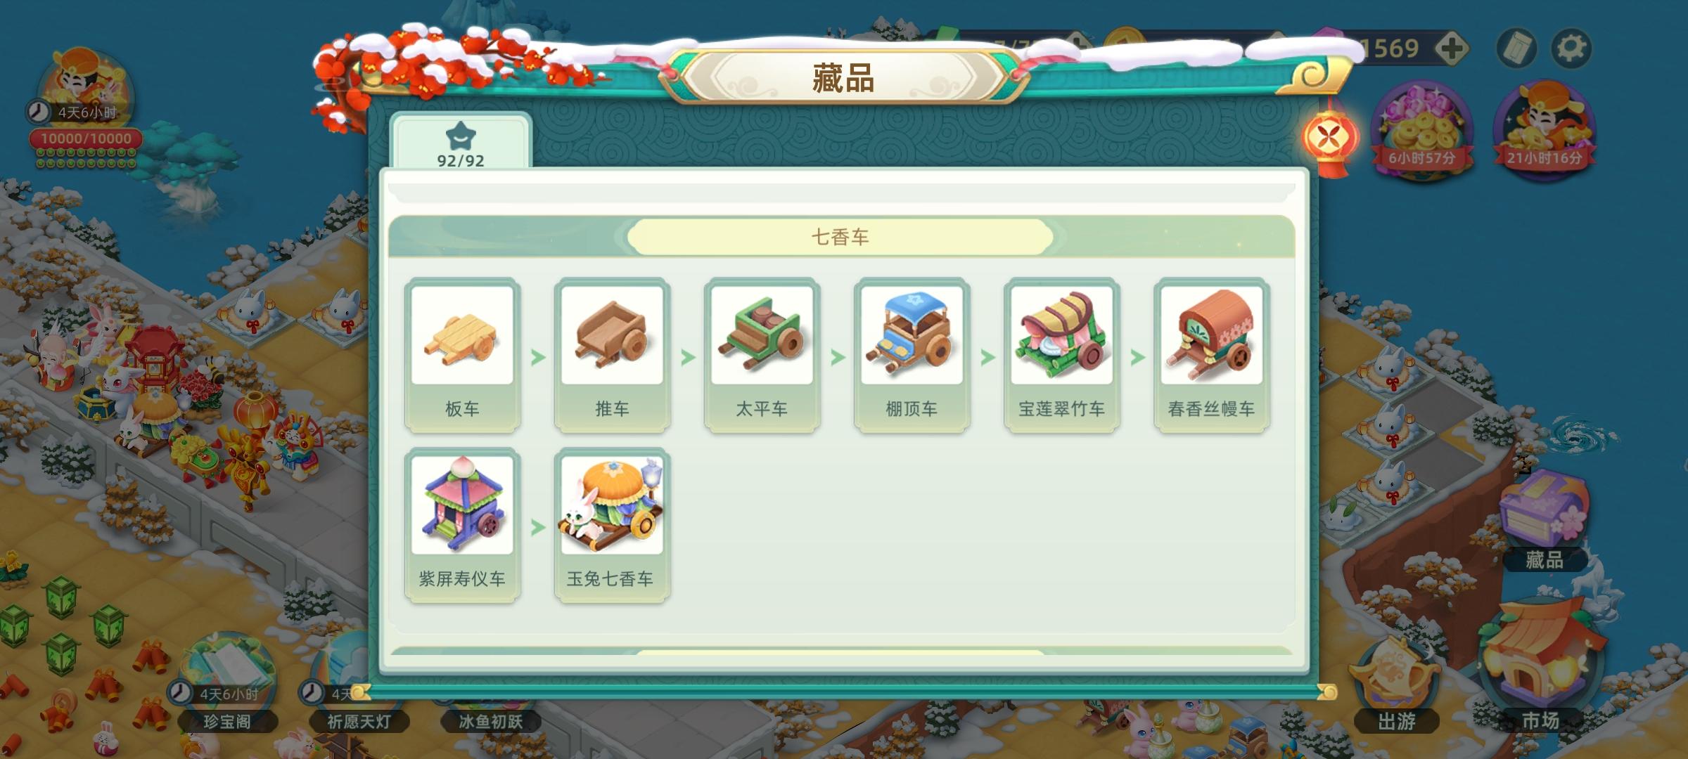Open the 紫屏寿仪车 card
1688x759 pixels.
[x=462, y=525]
